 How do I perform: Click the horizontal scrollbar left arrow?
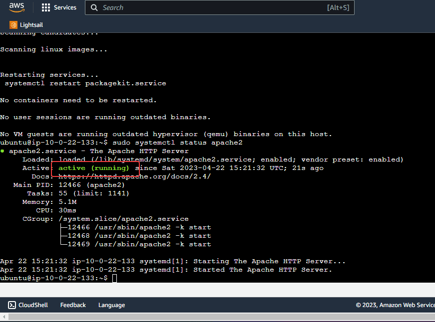[4, 317]
